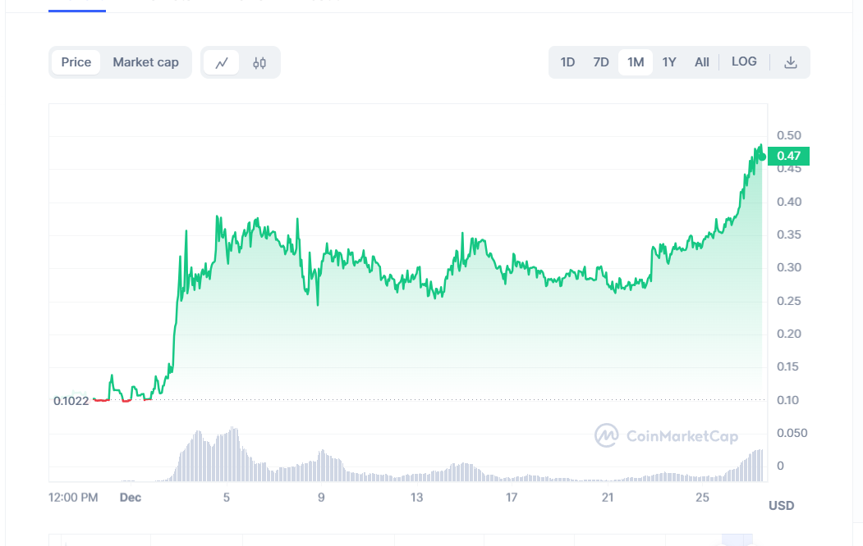Click the Dec 21 date marker
This screenshot has height=546, width=863.
click(608, 498)
